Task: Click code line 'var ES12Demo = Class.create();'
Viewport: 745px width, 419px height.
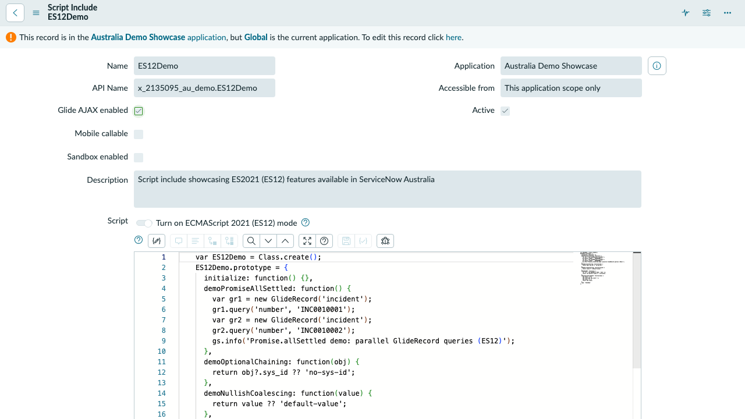Action: [258, 257]
